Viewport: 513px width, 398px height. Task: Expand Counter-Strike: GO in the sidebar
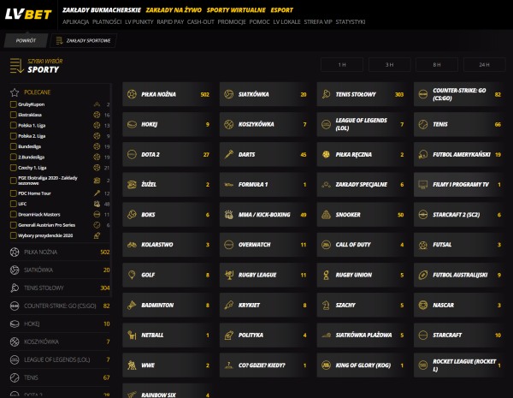tap(60, 306)
